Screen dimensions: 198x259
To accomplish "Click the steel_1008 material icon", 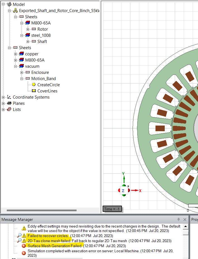I will click(x=28, y=35).
